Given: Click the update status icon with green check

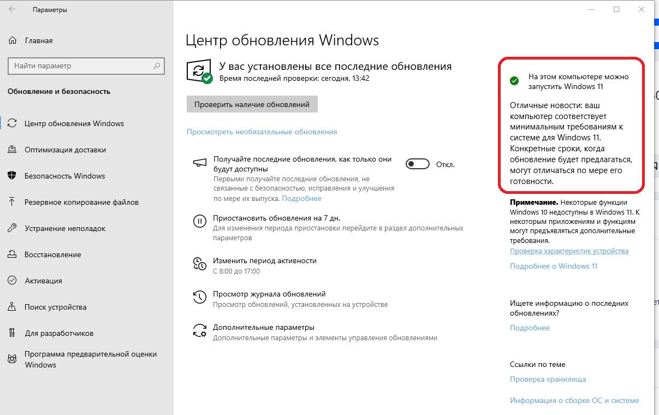Looking at the screenshot, I should tap(199, 72).
